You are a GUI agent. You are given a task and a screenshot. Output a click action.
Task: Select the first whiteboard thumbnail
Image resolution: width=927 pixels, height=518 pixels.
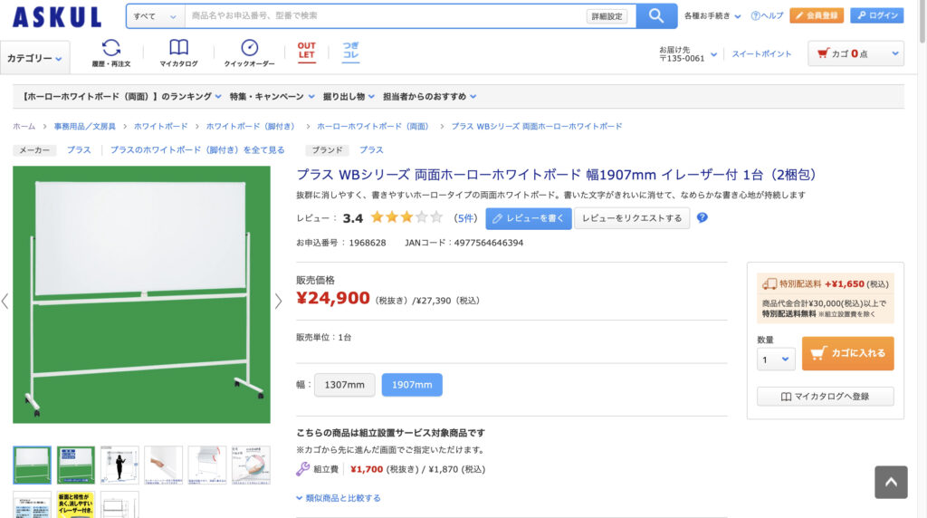[x=32, y=465]
